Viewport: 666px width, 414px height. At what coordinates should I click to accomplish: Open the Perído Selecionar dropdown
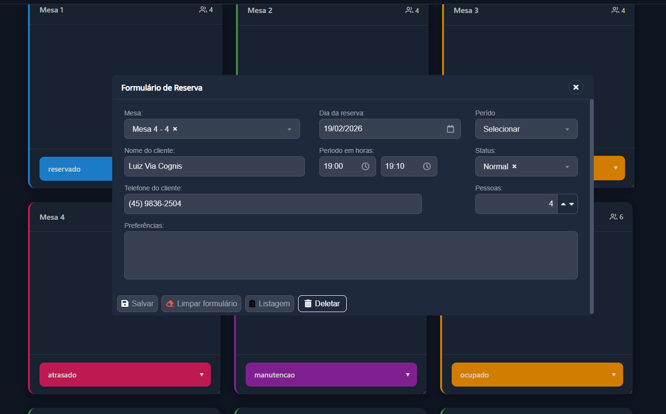tap(526, 129)
